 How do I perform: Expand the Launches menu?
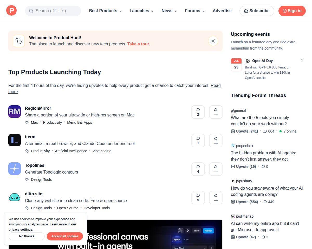pos(142,11)
